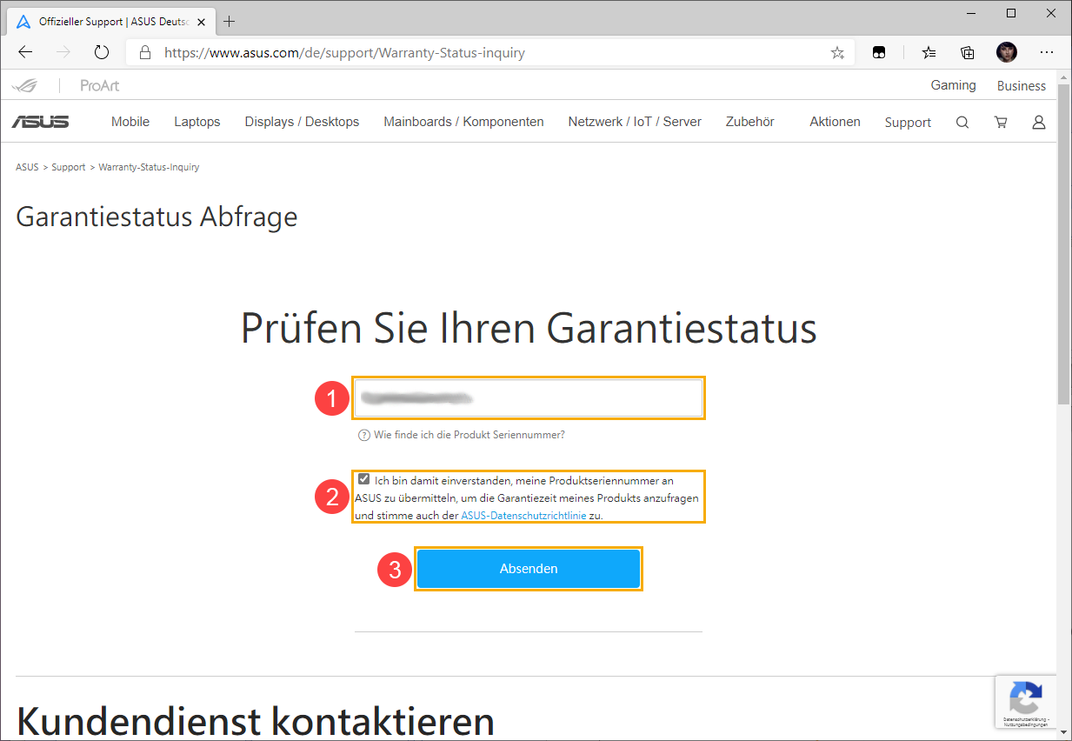Open the Support menu

pos(908,123)
